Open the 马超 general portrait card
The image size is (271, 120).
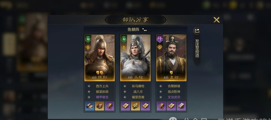135,58
